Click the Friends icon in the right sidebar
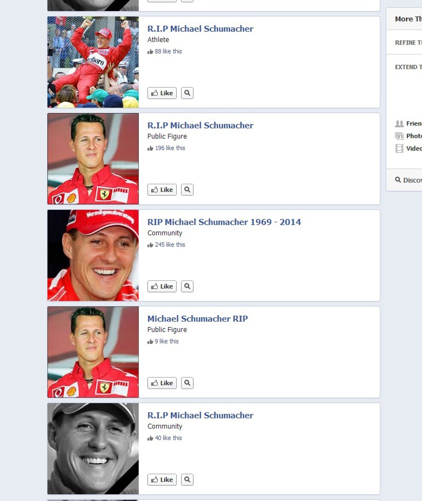This screenshot has height=501, width=422. (399, 124)
